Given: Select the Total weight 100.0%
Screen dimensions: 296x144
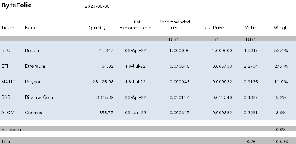Looking at the screenshot, I should pos(281,142).
